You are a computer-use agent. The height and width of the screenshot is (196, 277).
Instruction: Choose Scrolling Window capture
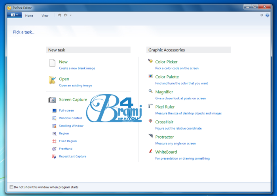point(71,126)
